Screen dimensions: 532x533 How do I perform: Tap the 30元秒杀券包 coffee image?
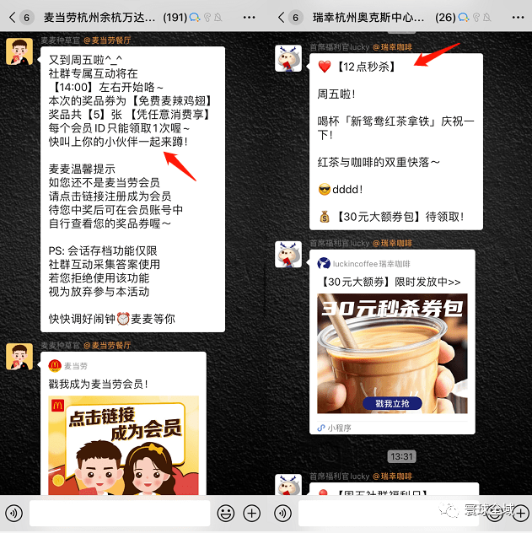pyautogui.click(x=392, y=353)
